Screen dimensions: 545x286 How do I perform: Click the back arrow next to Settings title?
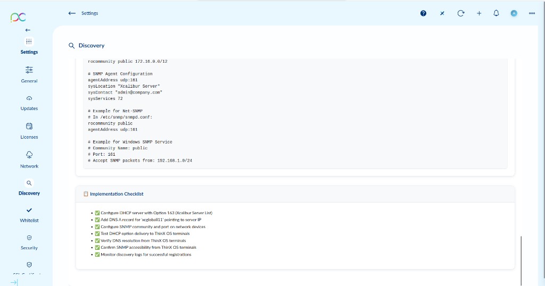pos(72,13)
